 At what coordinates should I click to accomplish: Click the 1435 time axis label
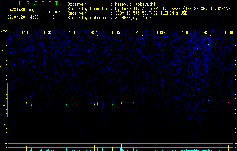pyautogui.click(x=116, y=32)
